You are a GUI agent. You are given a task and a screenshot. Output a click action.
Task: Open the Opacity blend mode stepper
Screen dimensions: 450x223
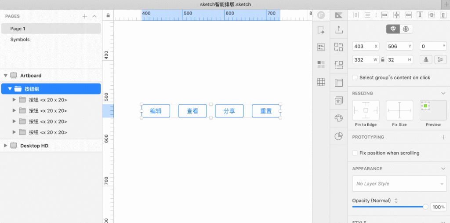[x=396, y=201]
